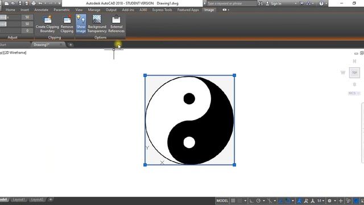Select the Output ribbon tab
The width and height of the screenshot is (364, 205).
(111, 10)
